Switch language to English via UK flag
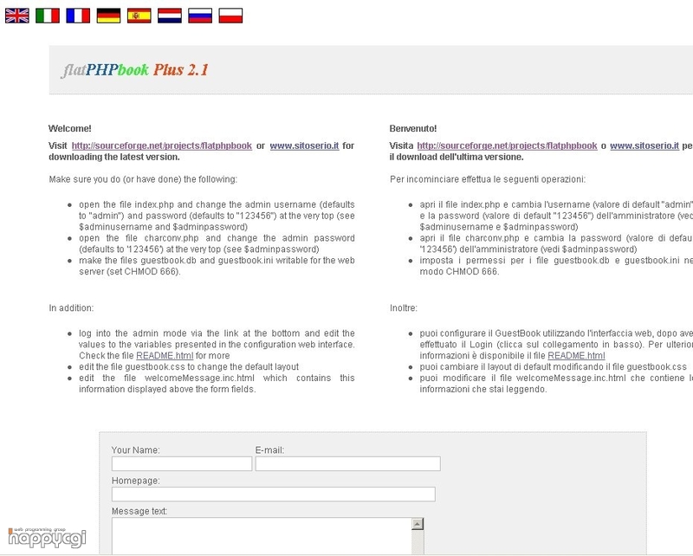The image size is (693, 556). click(17, 16)
